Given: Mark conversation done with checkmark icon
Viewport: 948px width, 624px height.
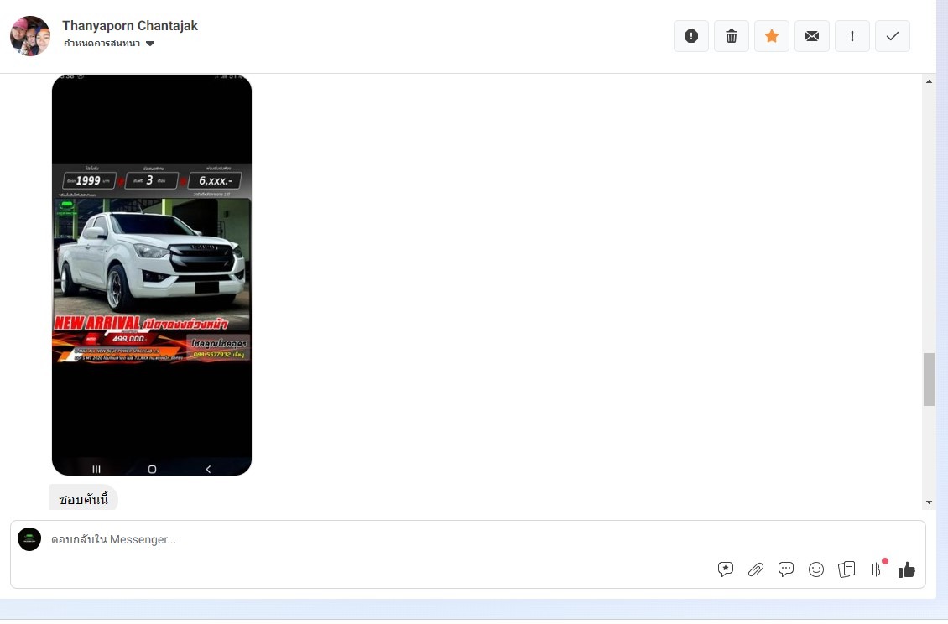Looking at the screenshot, I should pyautogui.click(x=893, y=36).
